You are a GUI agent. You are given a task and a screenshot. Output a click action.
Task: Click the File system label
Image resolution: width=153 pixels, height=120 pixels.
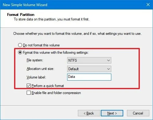click(x=35, y=60)
